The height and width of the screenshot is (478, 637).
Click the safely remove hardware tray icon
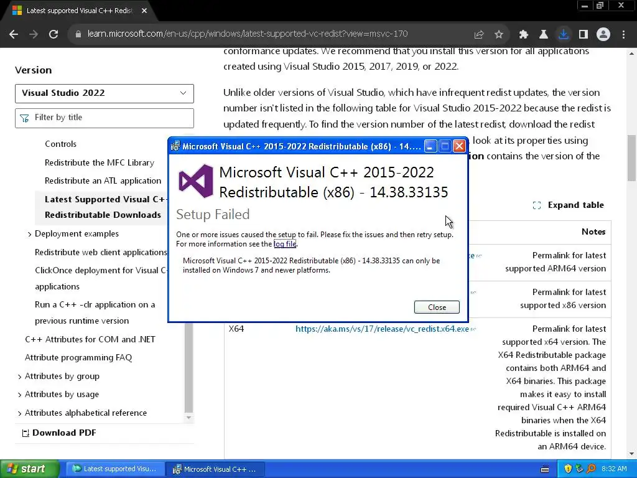(580, 469)
